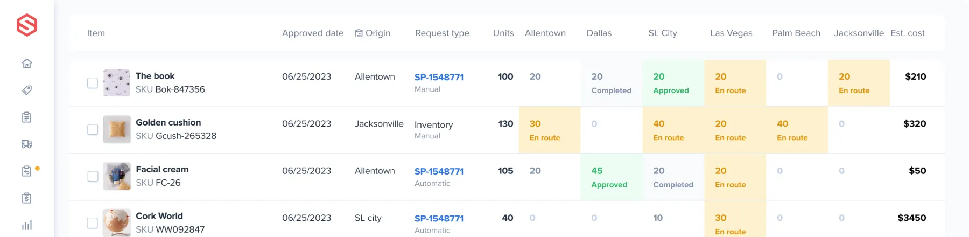Image resolution: width=969 pixels, height=237 pixels.
Task: Click Golden cushion item name
Action: [x=168, y=122]
